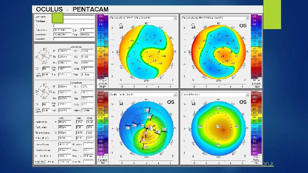Viewport: 308px width, 173px height.
Task: Click the Cornea Back QS box
Action: coord(46,104)
